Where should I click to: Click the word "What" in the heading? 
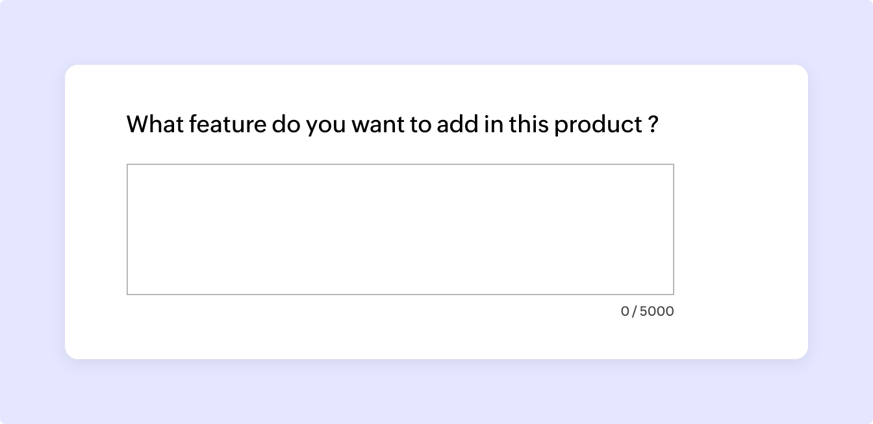point(154,124)
